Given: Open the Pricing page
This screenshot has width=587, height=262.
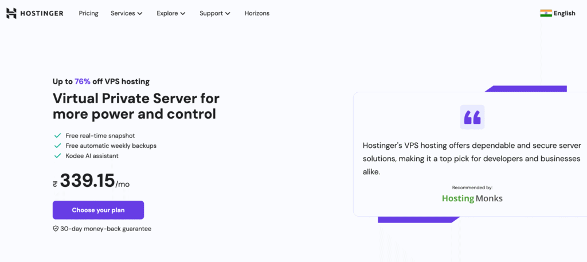Looking at the screenshot, I should point(88,13).
